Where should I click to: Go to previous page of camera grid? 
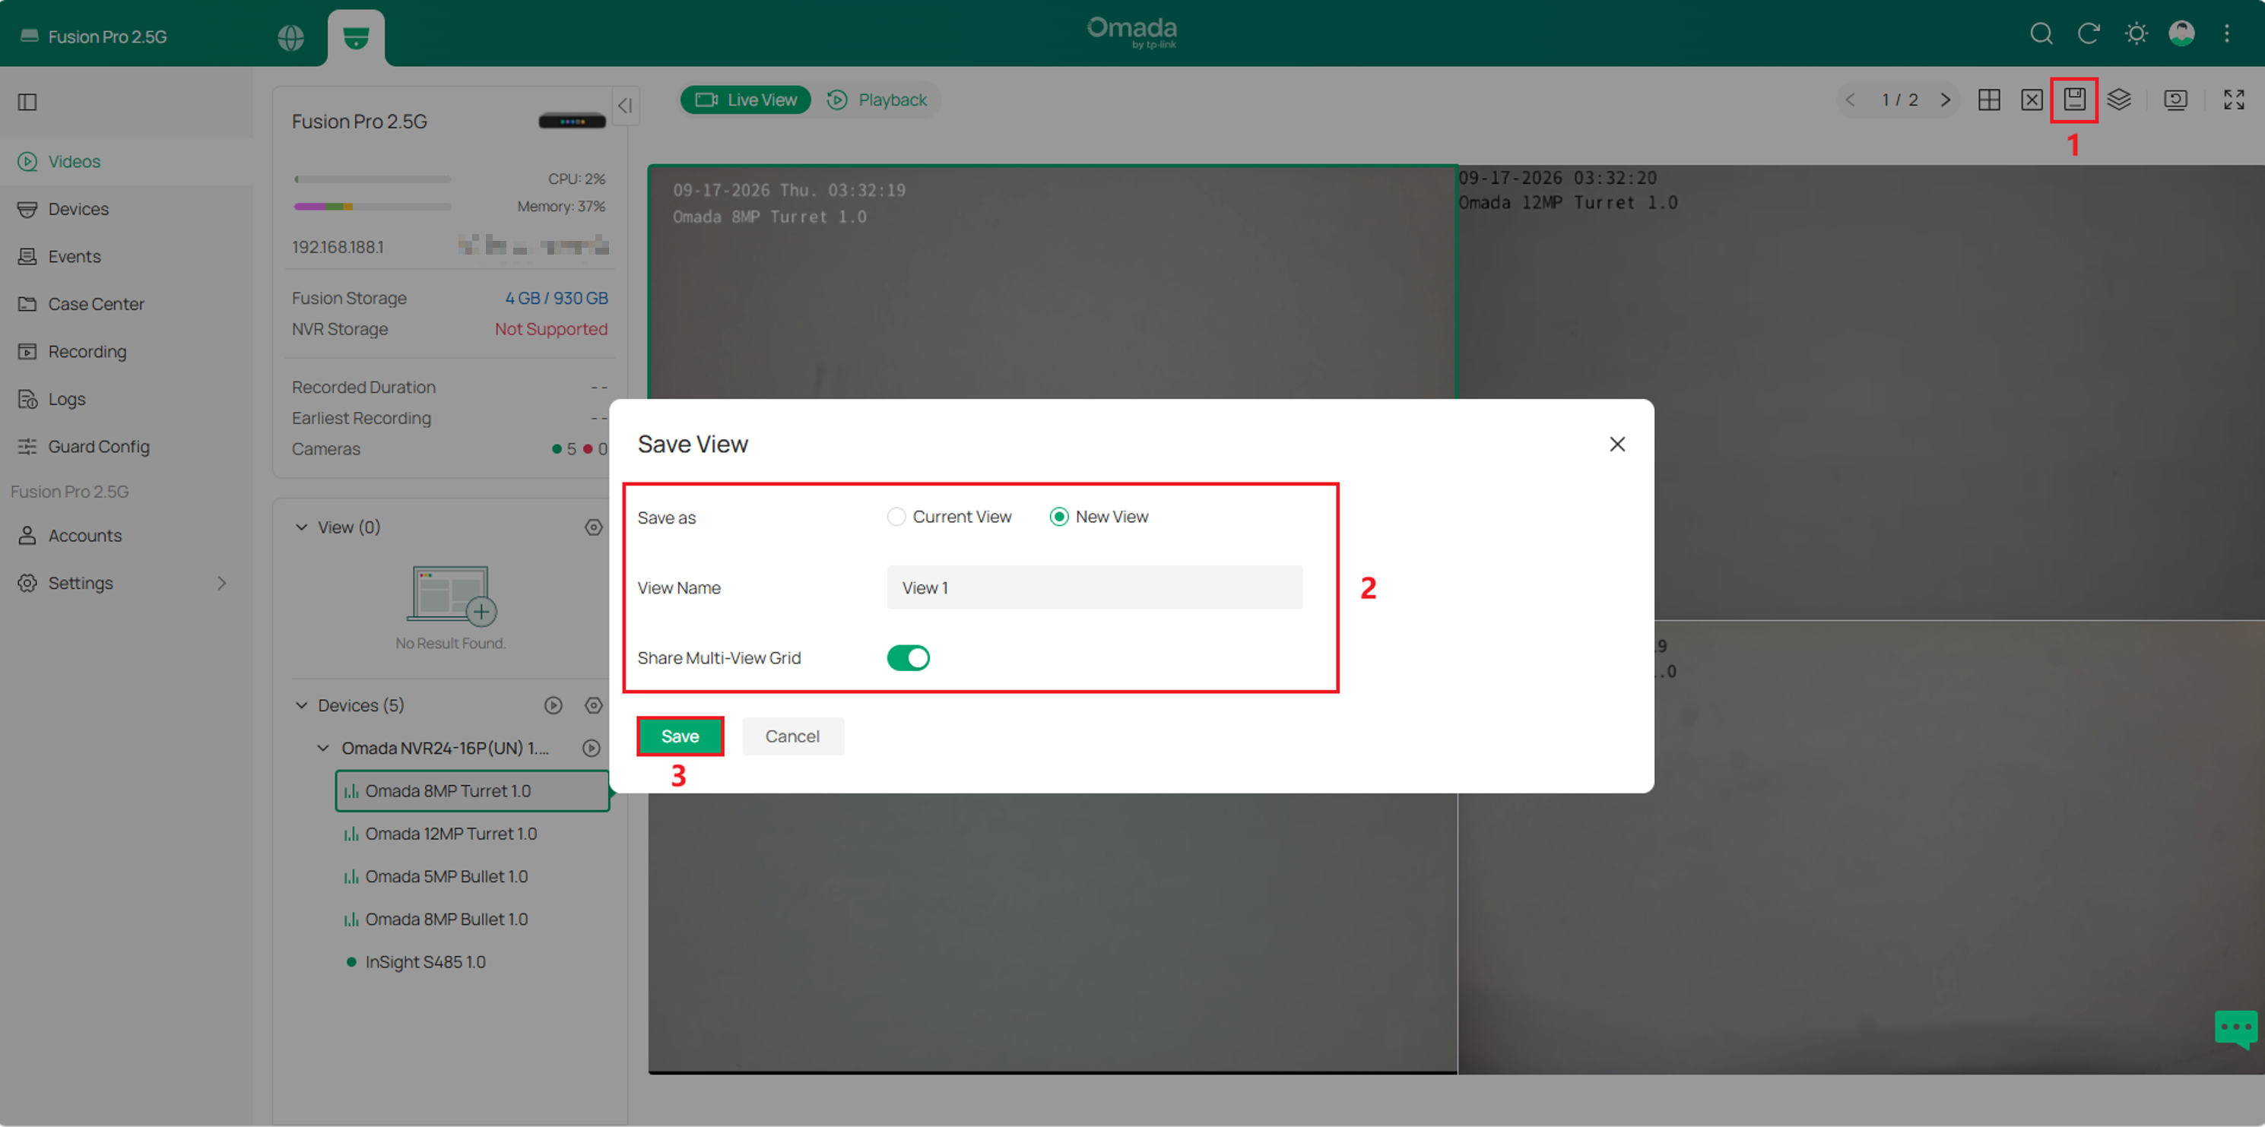coord(1850,100)
